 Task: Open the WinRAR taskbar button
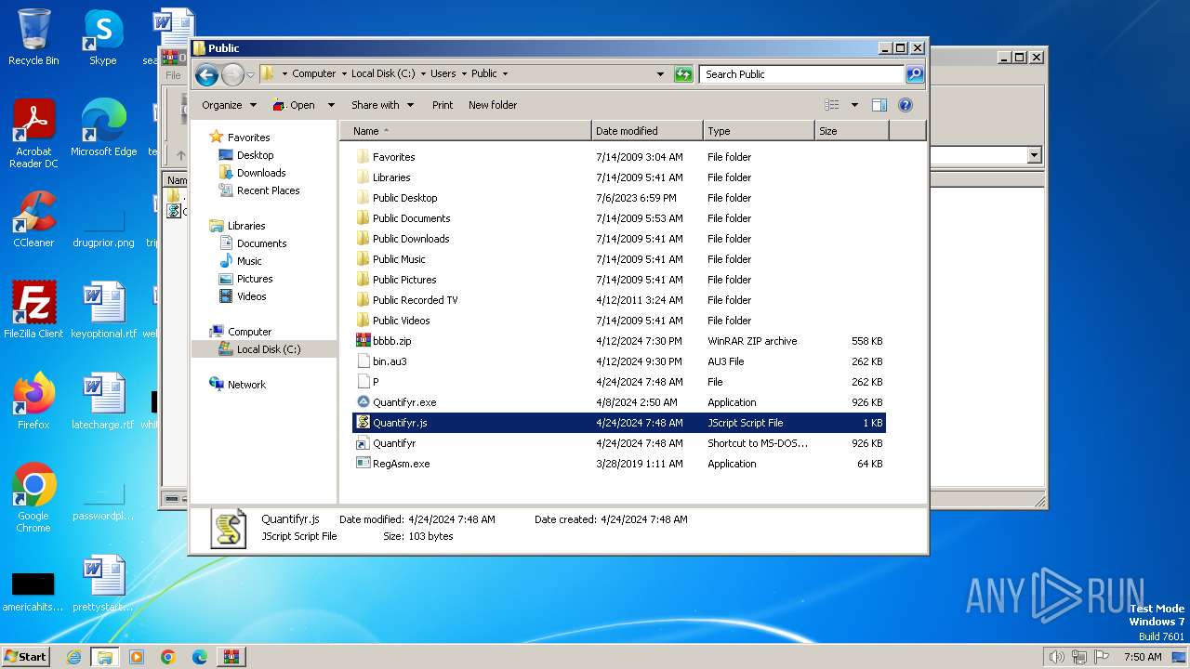click(x=231, y=657)
